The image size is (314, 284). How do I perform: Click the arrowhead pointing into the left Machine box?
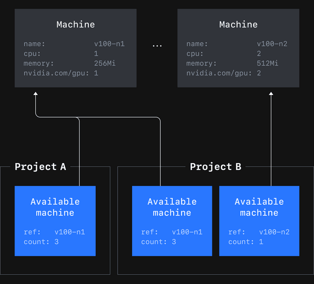tap(35, 94)
